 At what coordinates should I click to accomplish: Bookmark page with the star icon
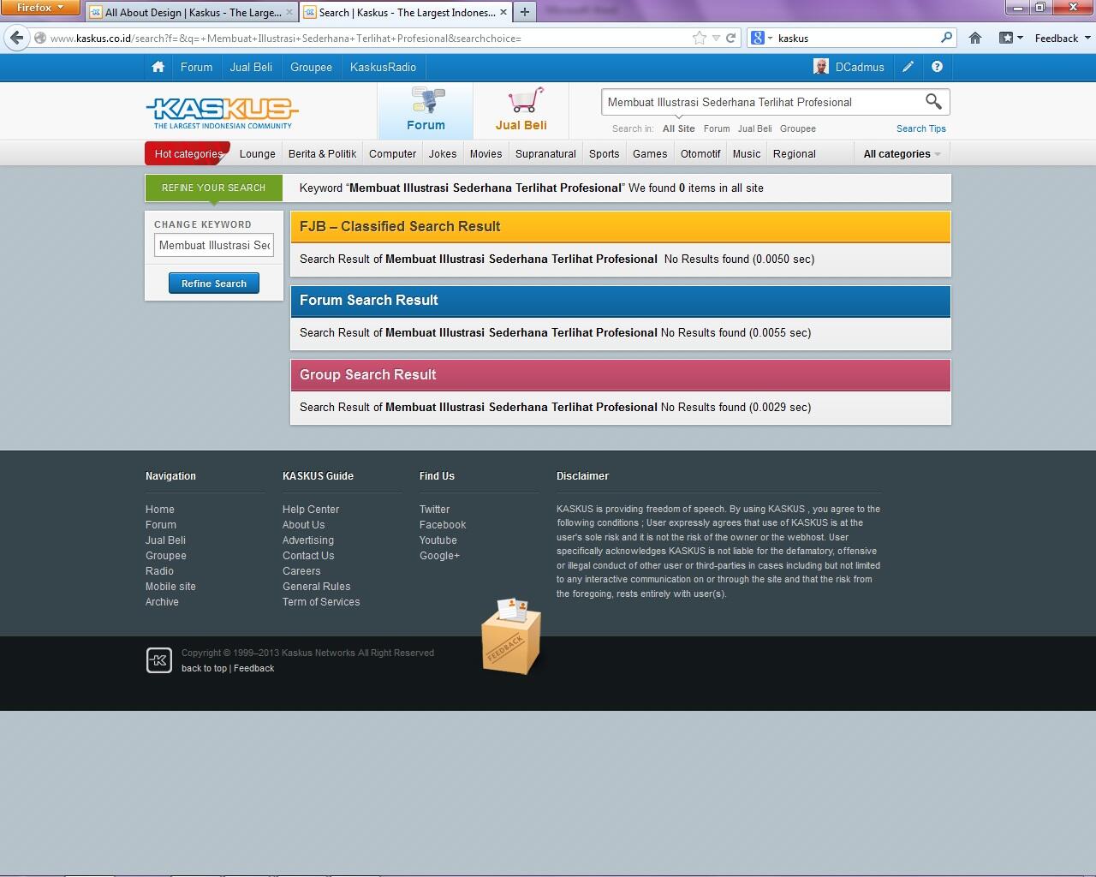tap(700, 38)
